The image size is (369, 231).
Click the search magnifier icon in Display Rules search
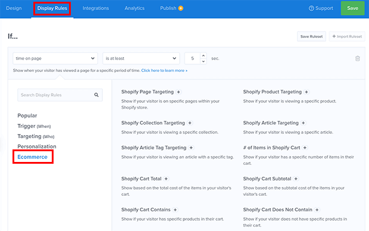click(x=96, y=95)
